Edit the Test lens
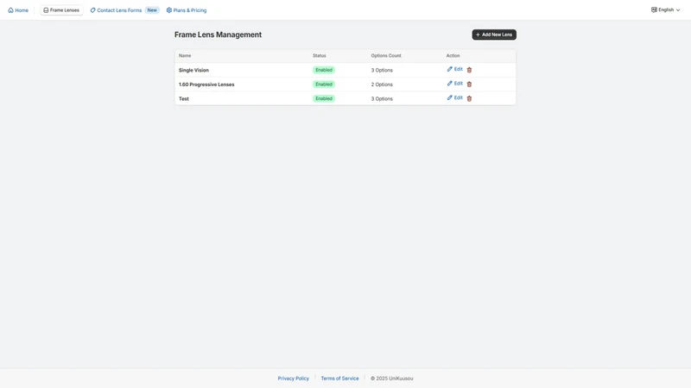 click(455, 97)
